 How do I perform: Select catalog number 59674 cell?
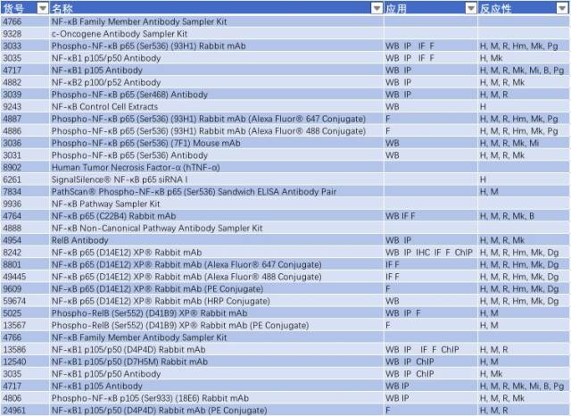(25, 301)
